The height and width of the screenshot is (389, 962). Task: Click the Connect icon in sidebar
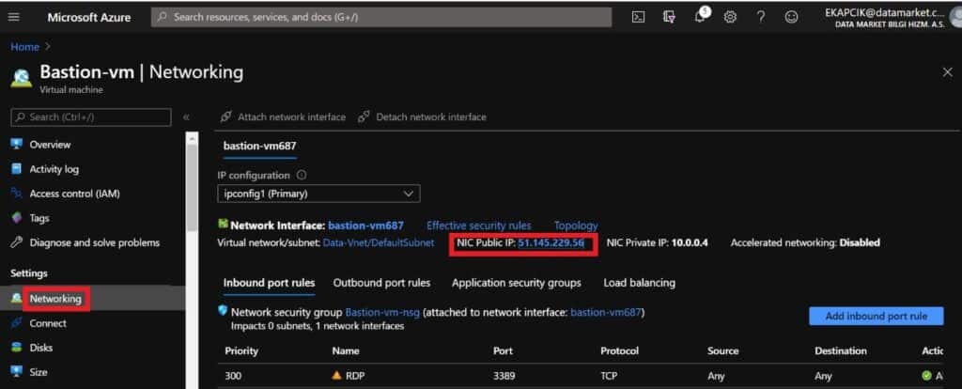pos(17,322)
